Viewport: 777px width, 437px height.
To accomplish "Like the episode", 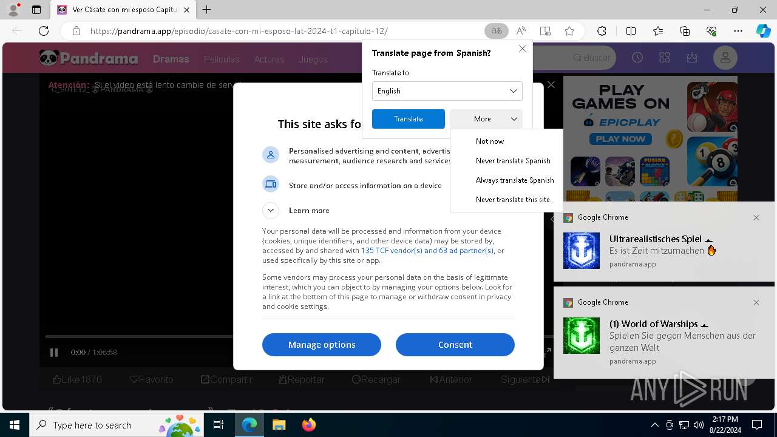I will (x=77, y=379).
